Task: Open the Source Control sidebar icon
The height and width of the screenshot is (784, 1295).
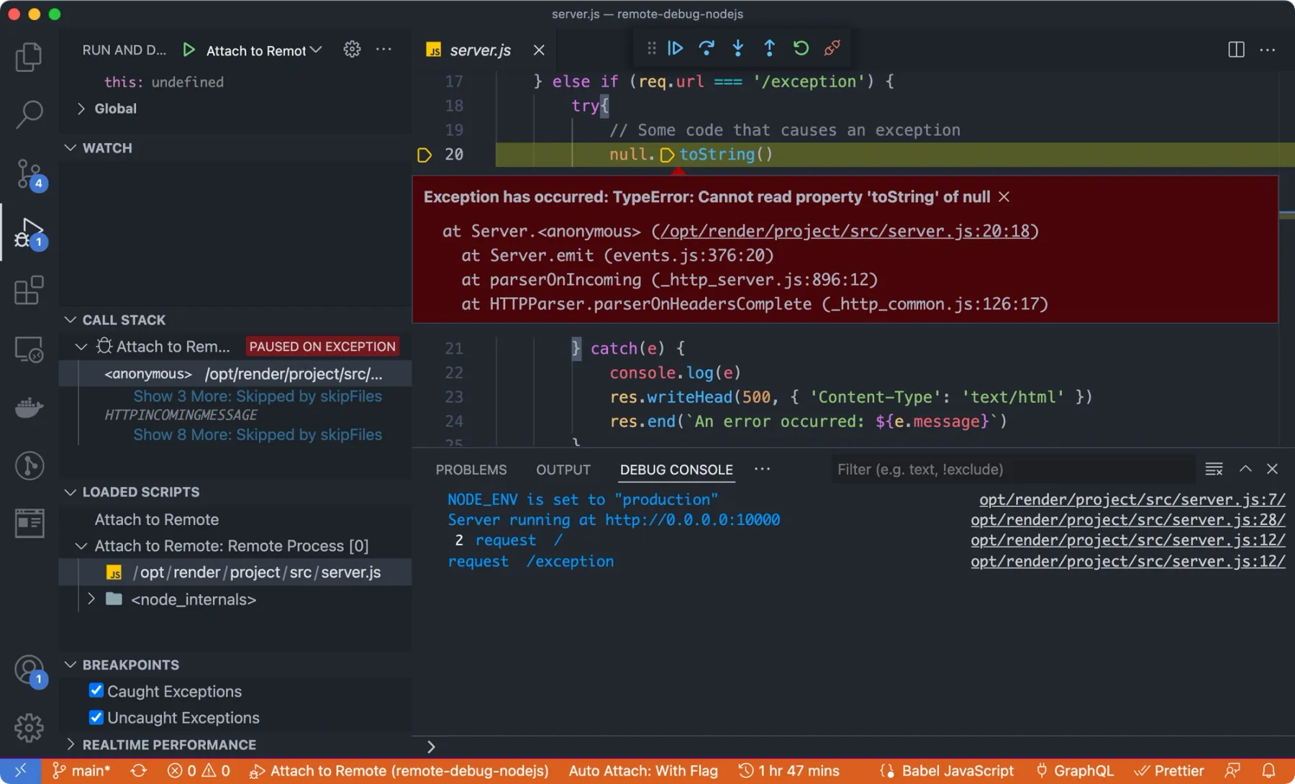Action: (29, 173)
